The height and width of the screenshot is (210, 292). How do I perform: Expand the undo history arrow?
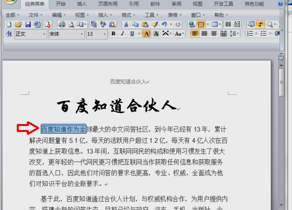171,24
